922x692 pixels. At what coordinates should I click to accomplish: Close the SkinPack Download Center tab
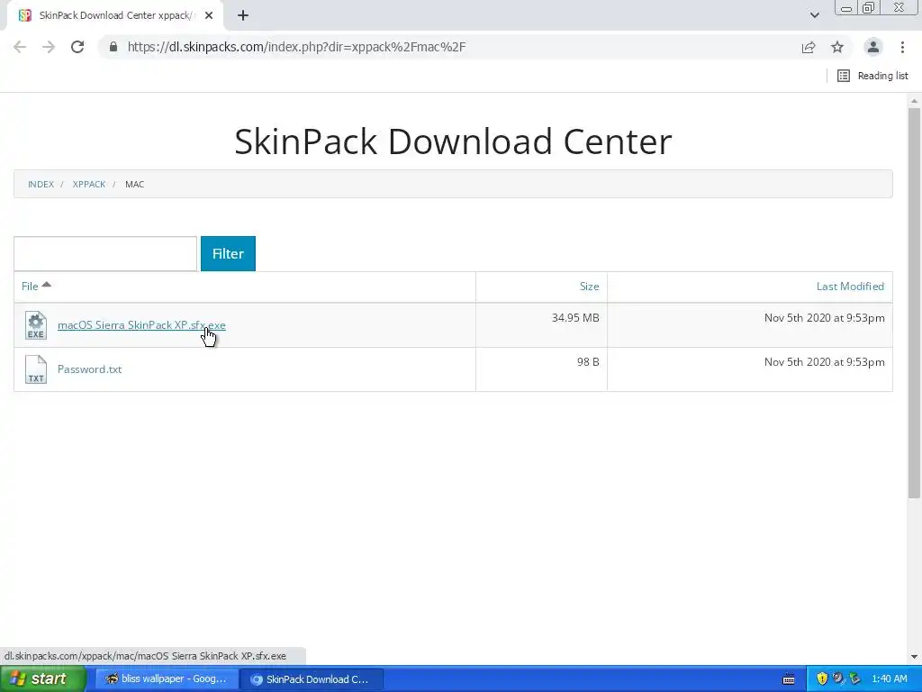coord(209,15)
